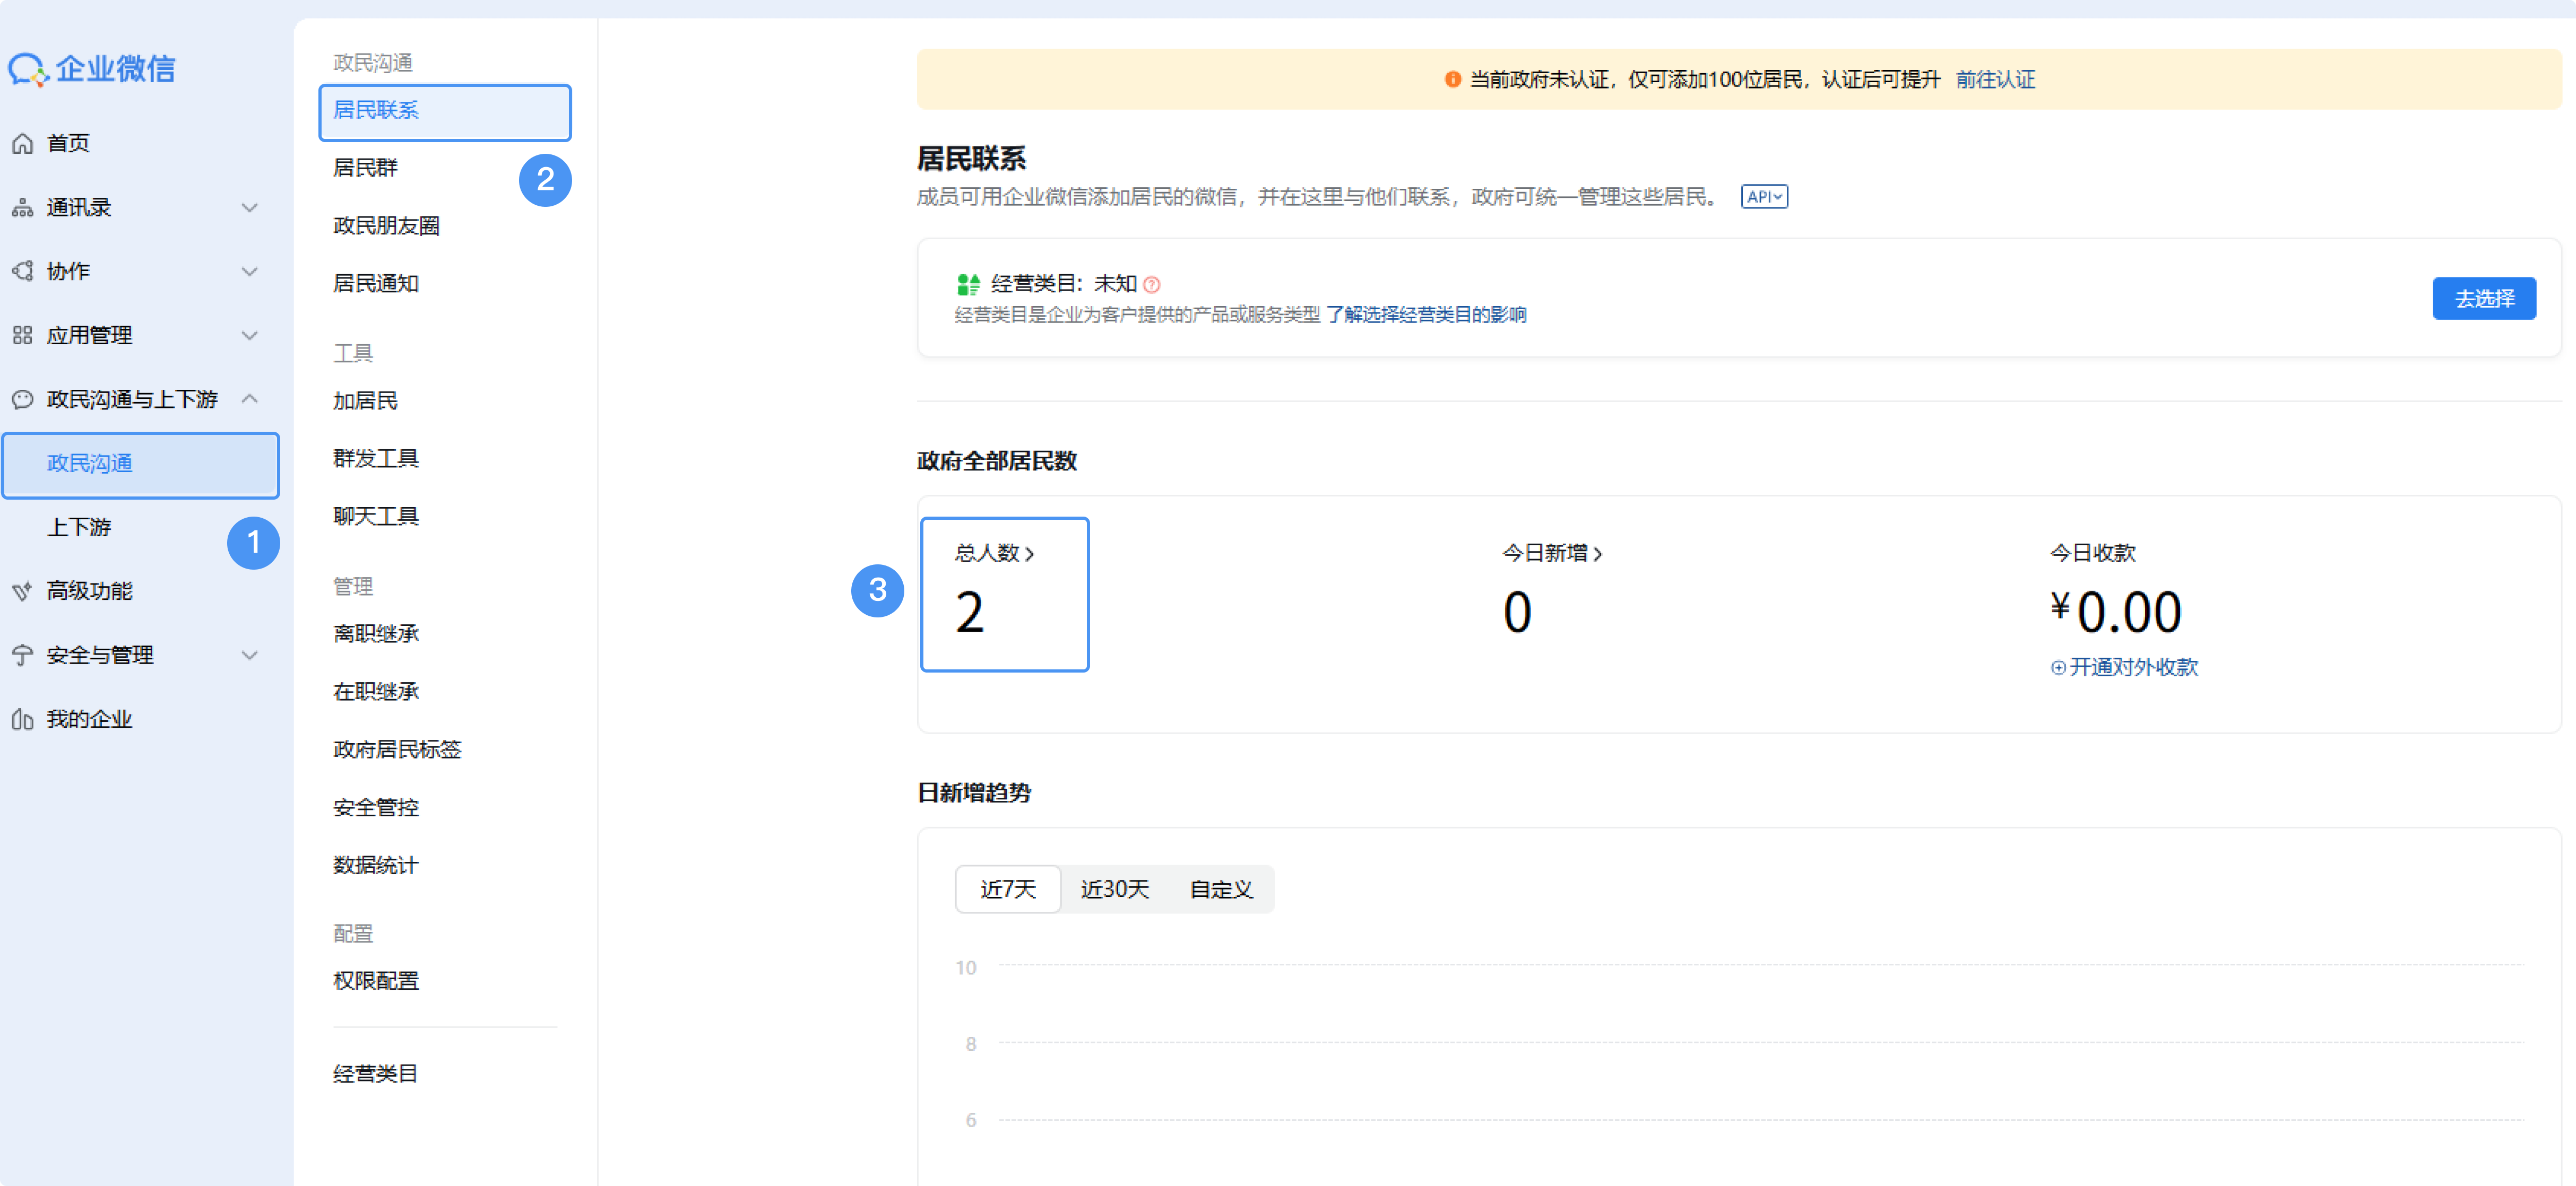This screenshot has width=2576, height=1186.
Task: Click the 去选择 button
Action: point(2484,299)
